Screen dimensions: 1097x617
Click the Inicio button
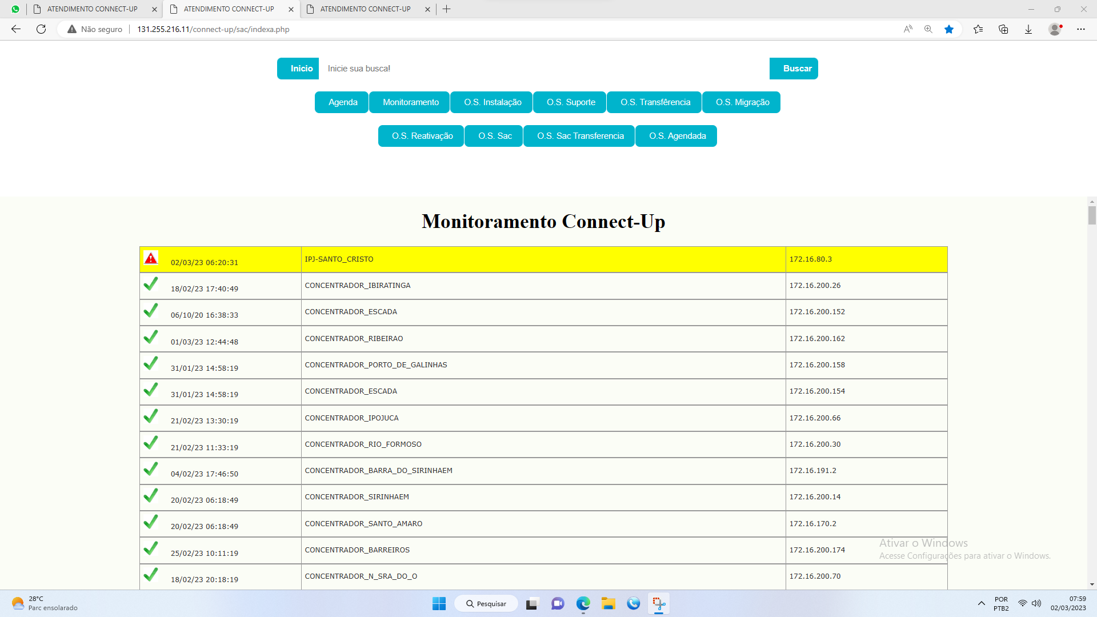tap(298, 69)
